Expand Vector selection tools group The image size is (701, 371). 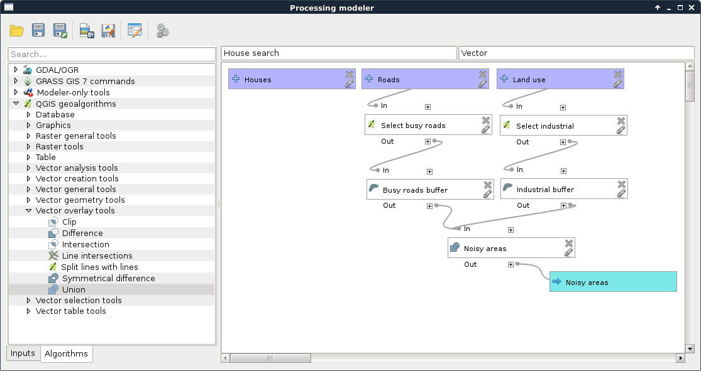[x=29, y=300]
